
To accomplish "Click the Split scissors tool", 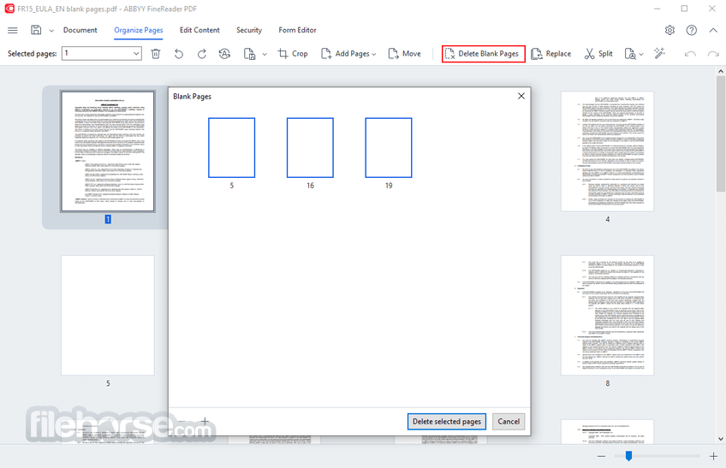I will (598, 54).
